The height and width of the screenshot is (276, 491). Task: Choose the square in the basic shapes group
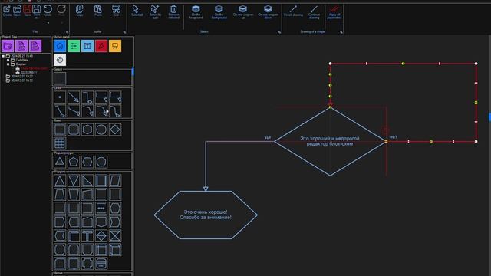tap(60, 130)
